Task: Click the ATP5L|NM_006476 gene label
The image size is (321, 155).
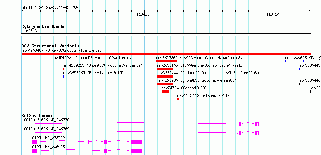Action: tap(48, 147)
